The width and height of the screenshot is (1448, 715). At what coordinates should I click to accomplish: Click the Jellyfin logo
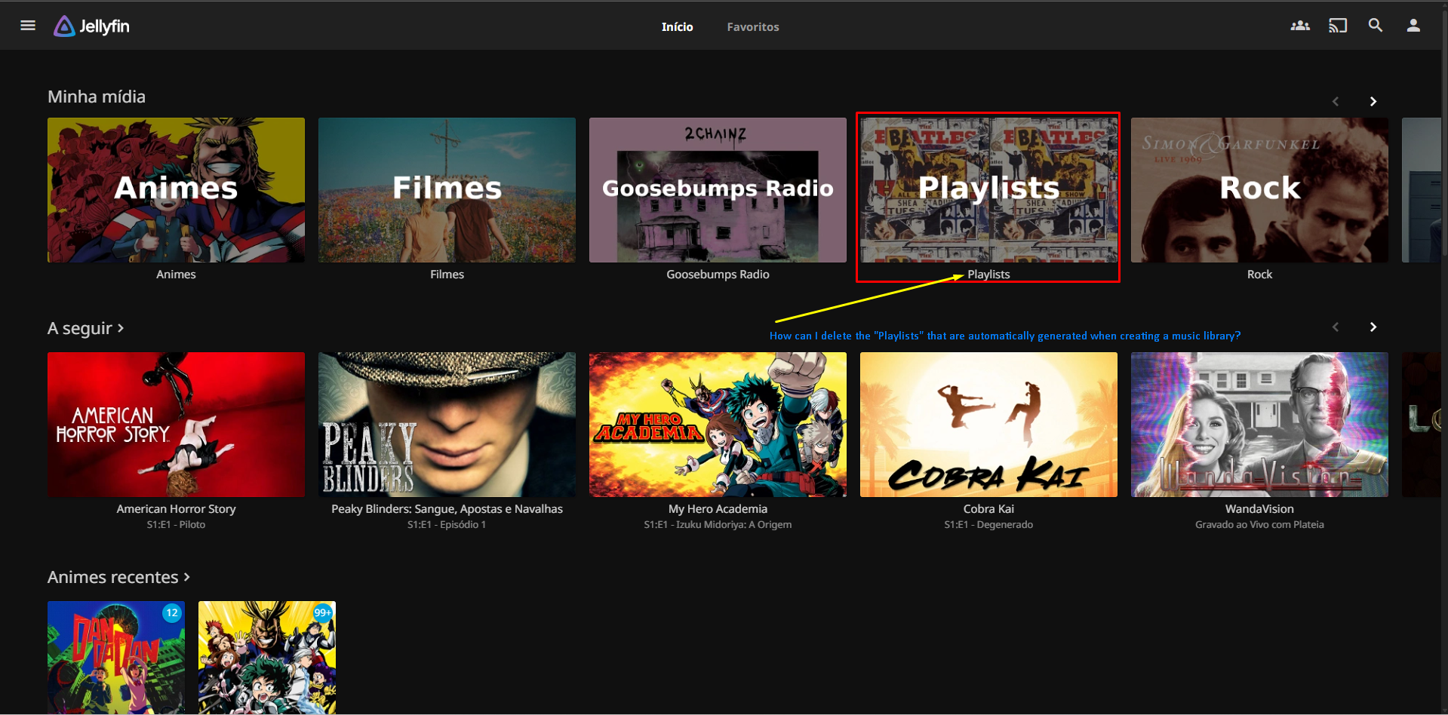[x=92, y=26]
